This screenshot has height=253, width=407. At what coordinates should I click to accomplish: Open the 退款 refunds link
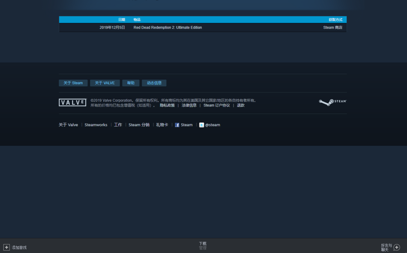[240, 105]
